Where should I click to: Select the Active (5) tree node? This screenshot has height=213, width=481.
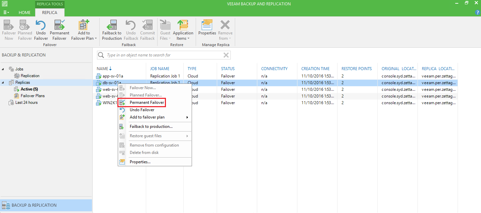(x=29, y=89)
